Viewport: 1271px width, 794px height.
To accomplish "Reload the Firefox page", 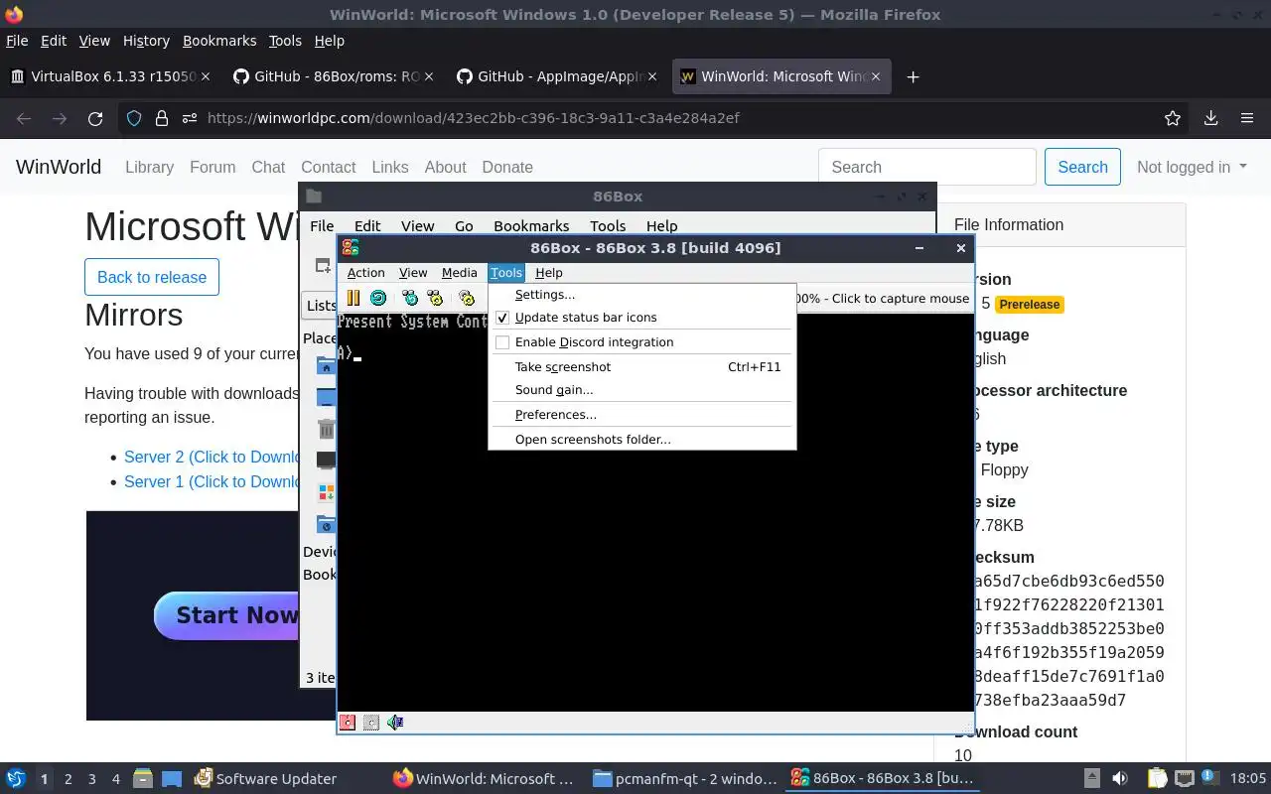I will (x=95, y=118).
